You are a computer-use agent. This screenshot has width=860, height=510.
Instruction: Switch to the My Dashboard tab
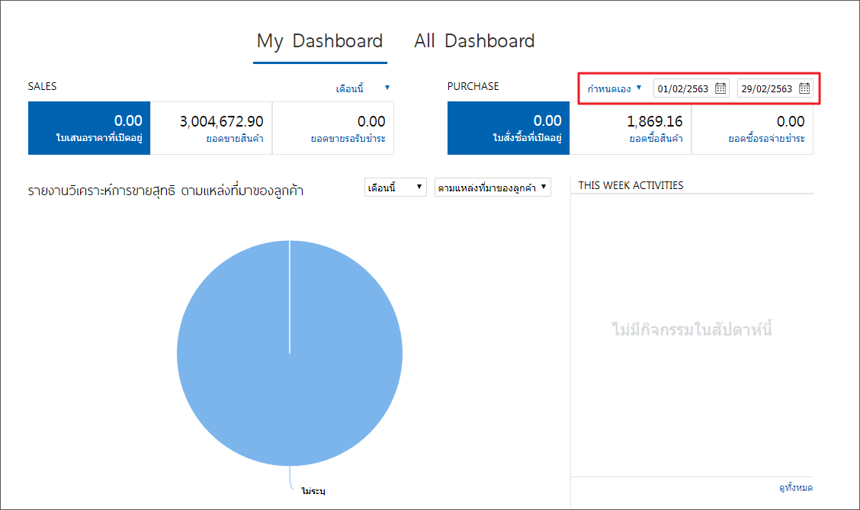(x=319, y=41)
